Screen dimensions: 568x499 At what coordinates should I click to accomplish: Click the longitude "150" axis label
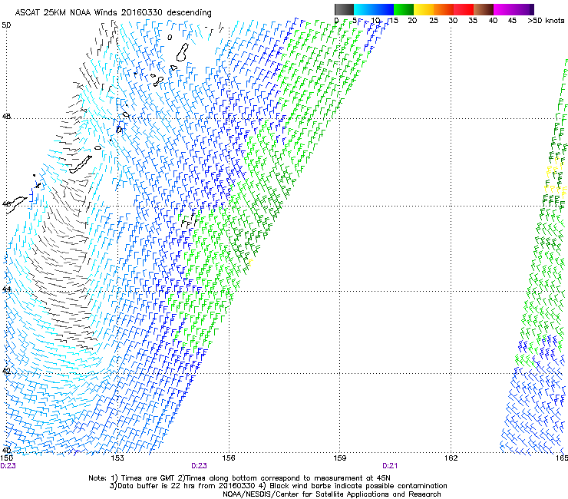coord(6,458)
